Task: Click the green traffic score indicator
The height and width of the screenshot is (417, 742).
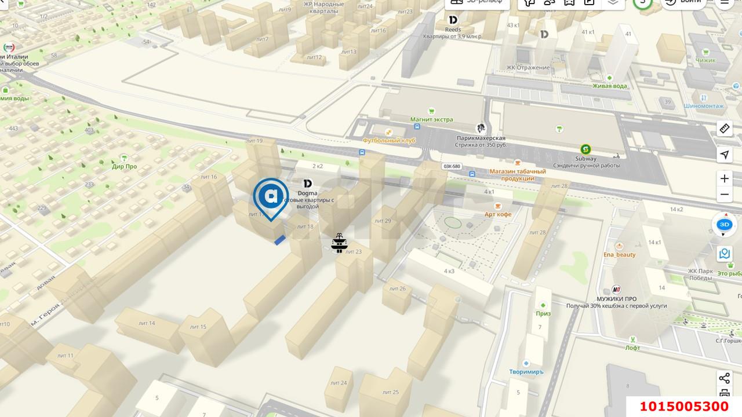Action: pos(642,2)
